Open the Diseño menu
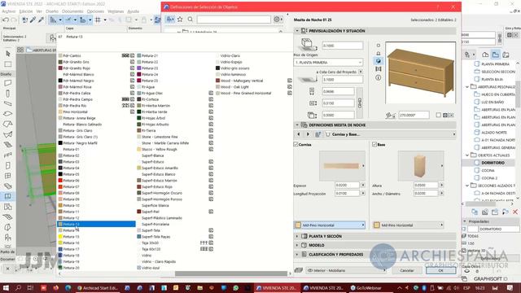 [52, 11]
